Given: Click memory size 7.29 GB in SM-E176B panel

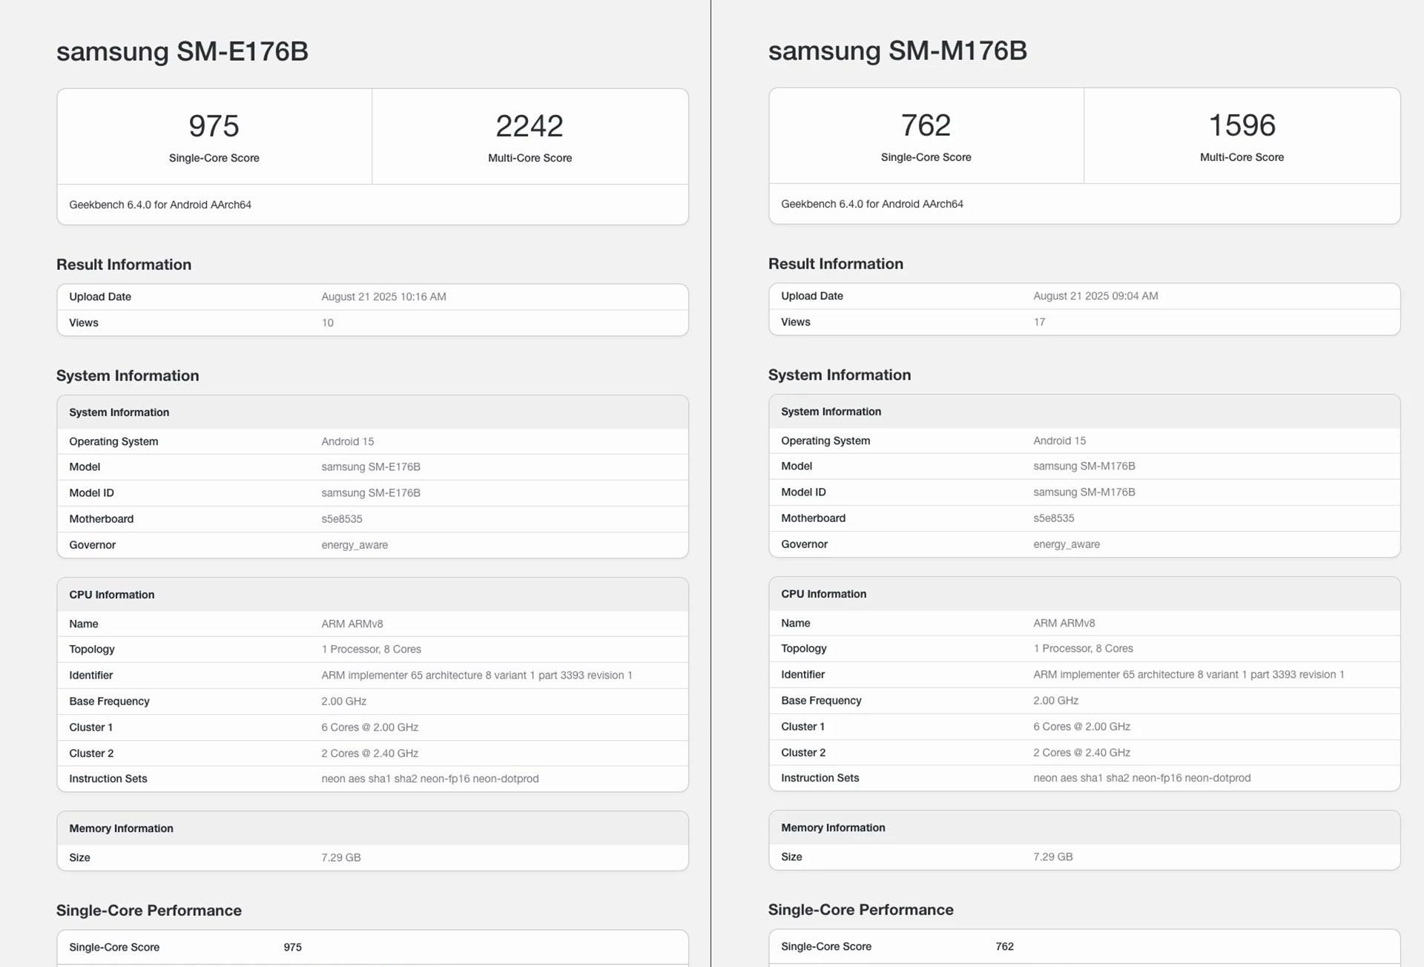Looking at the screenshot, I should pos(341,857).
